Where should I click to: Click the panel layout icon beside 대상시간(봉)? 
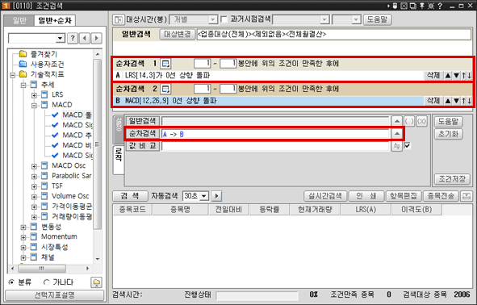[119, 19]
